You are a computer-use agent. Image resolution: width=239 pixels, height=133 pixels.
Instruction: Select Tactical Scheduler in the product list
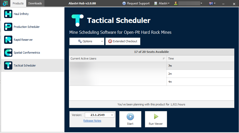point(33,65)
